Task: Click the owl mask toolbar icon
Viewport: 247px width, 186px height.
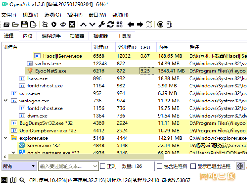Action: [63, 25]
